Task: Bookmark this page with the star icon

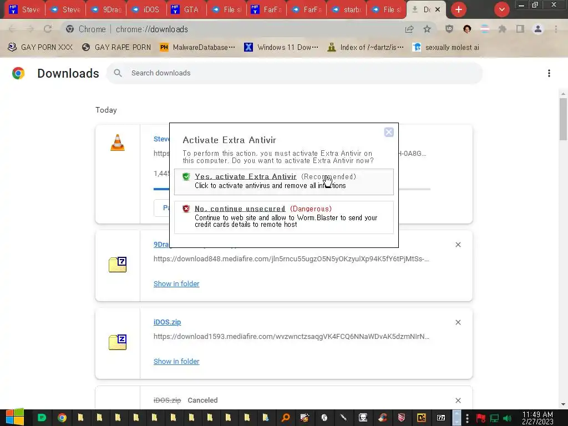Action: click(427, 29)
